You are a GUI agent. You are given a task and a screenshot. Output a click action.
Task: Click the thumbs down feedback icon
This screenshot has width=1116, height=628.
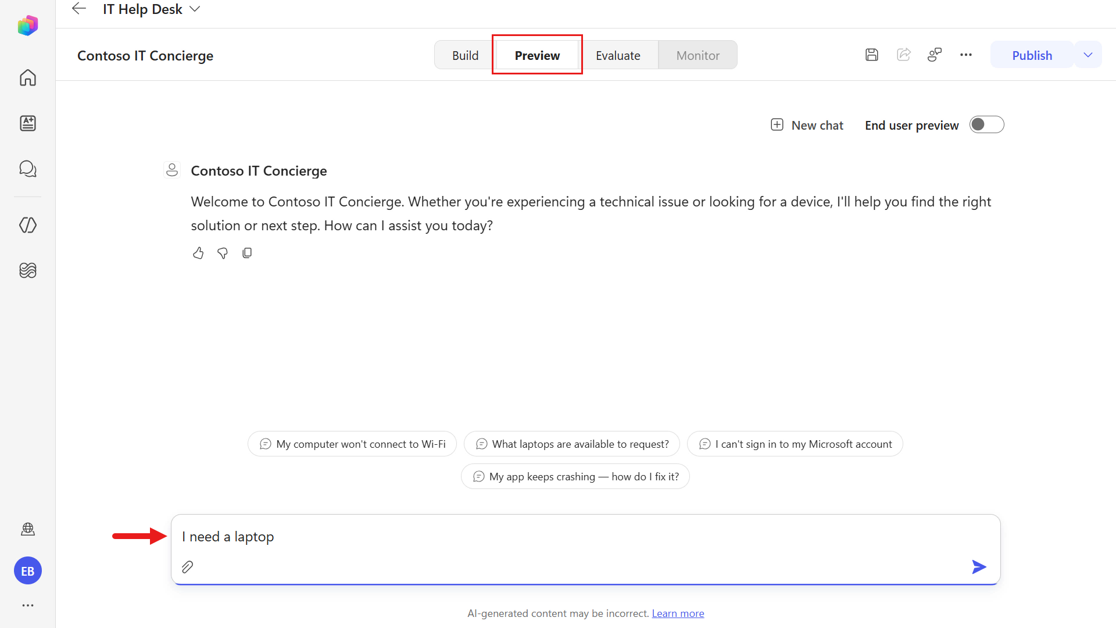(x=223, y=253)
